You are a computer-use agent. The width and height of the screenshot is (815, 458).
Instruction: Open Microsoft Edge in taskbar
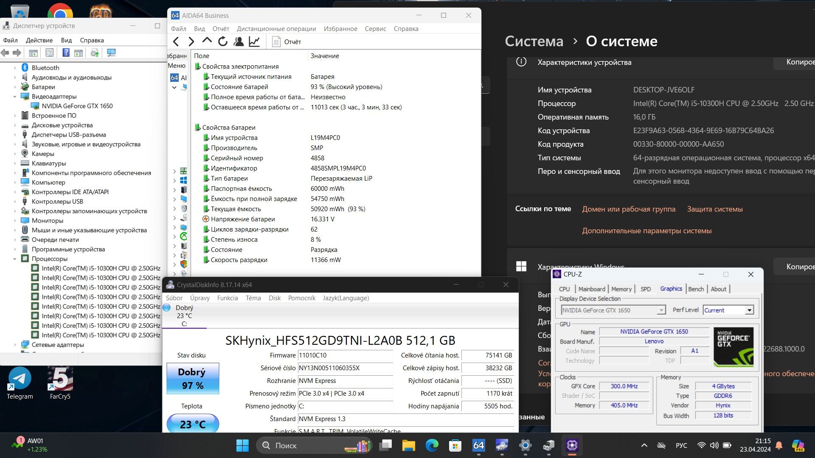(432, 445)
